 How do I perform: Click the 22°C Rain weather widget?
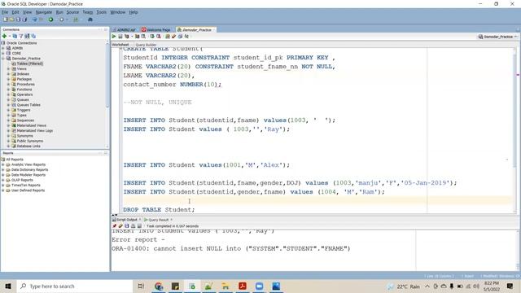tap(404, 286)
